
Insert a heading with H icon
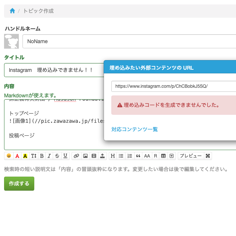pos(113,156)
